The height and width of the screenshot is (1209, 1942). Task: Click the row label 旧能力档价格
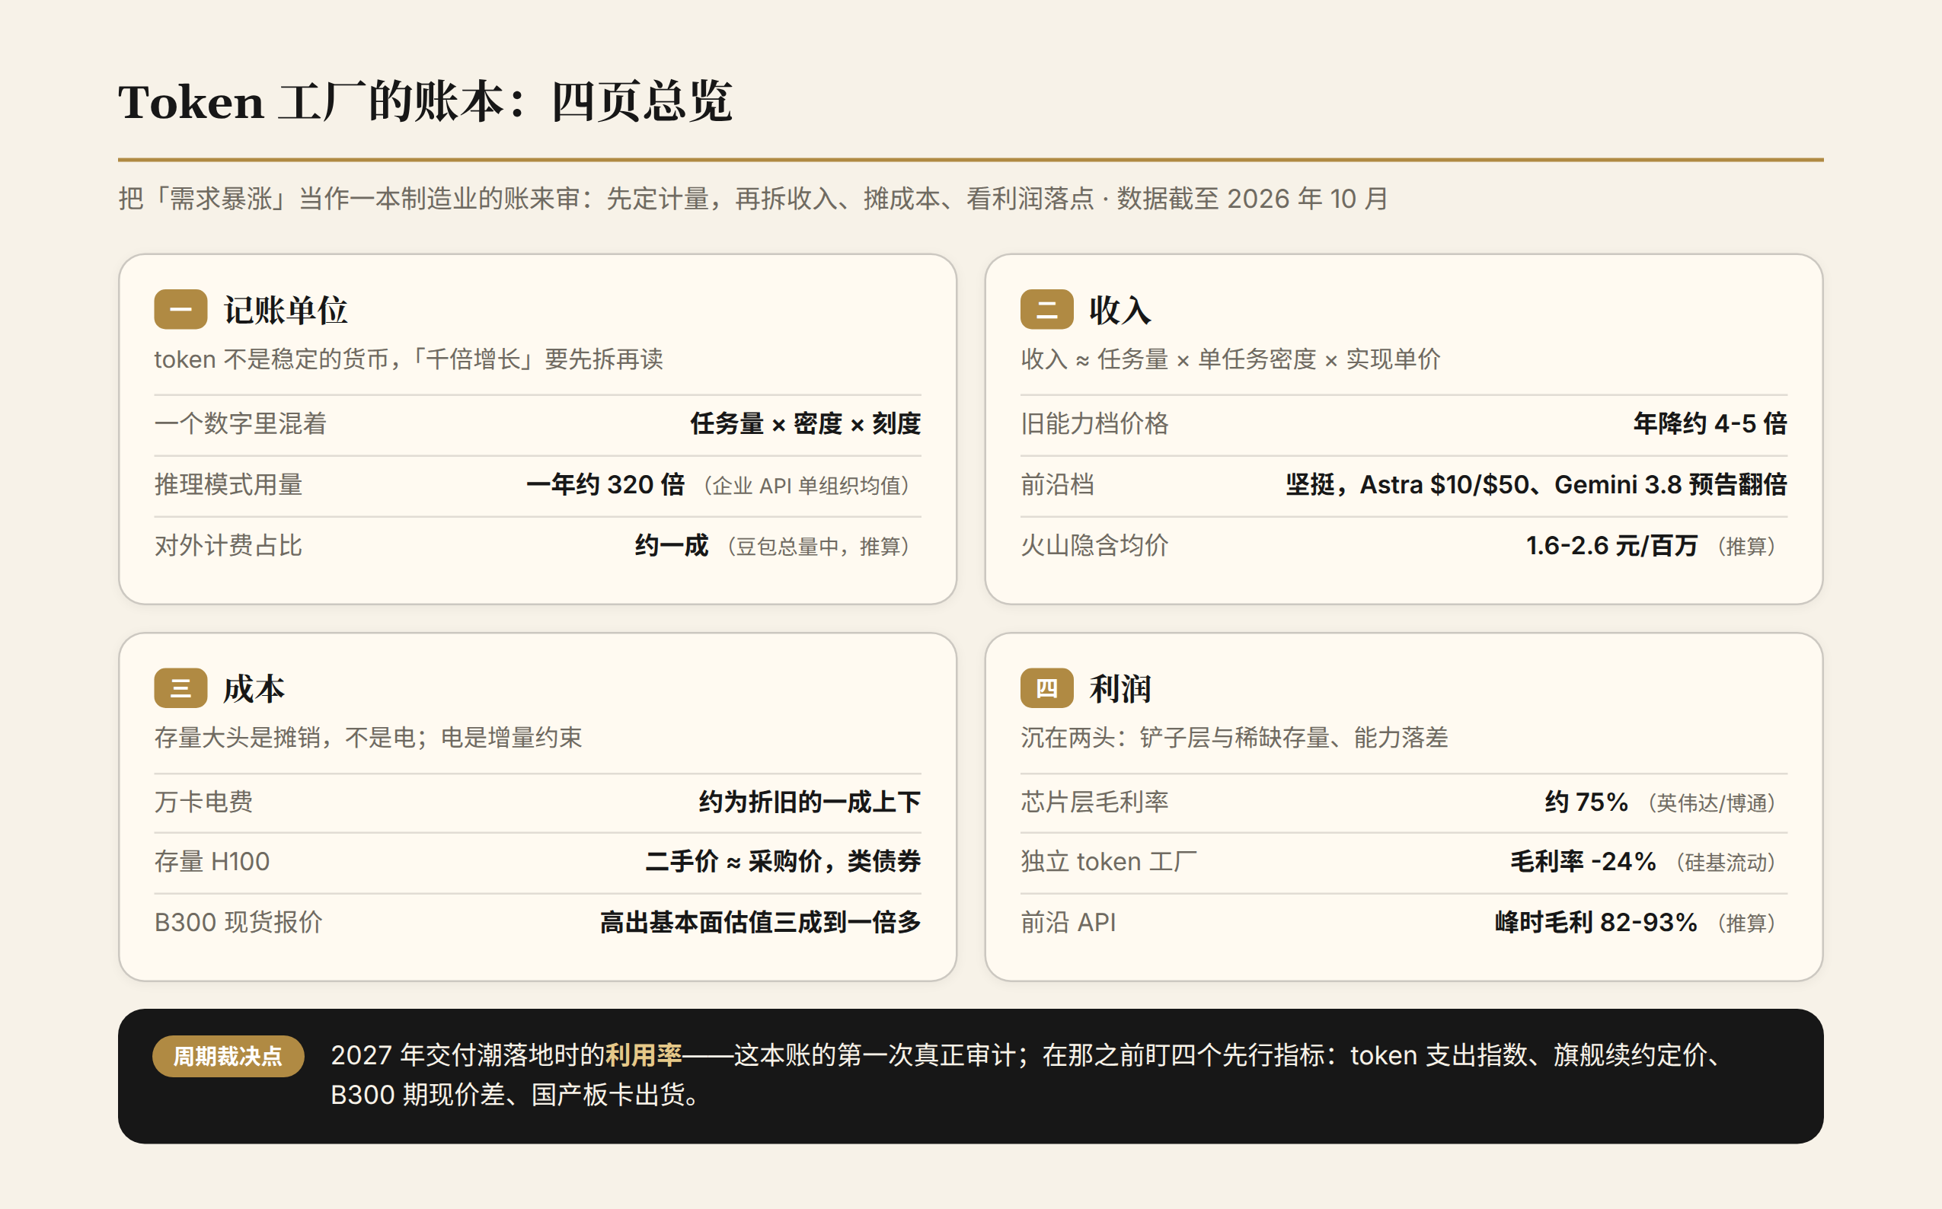[x=1094, y=423]
